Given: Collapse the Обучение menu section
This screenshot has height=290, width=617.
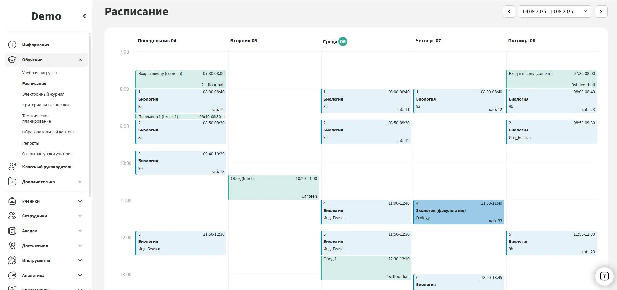Looking at the screenshot, I should click(x=80, y=60).
